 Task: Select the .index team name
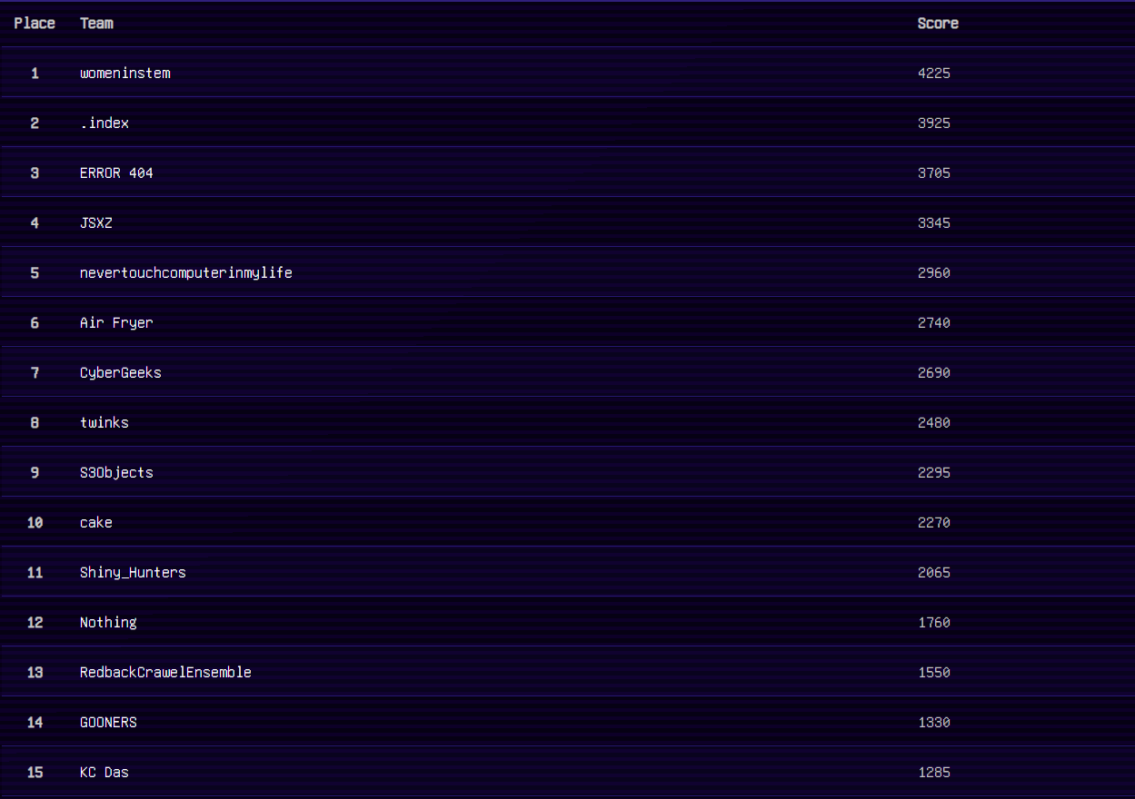(x=105, y=123)
